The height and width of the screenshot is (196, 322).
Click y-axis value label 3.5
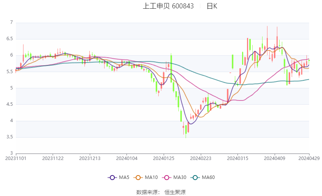tap(9, 137)
